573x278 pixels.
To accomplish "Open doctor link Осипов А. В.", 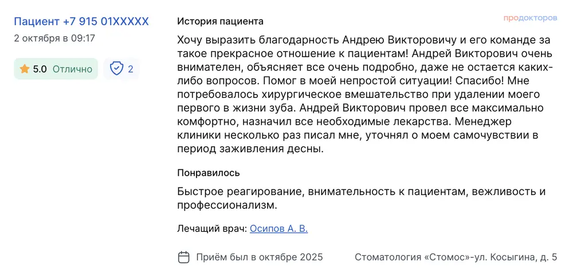I will (x=278, y=229).
